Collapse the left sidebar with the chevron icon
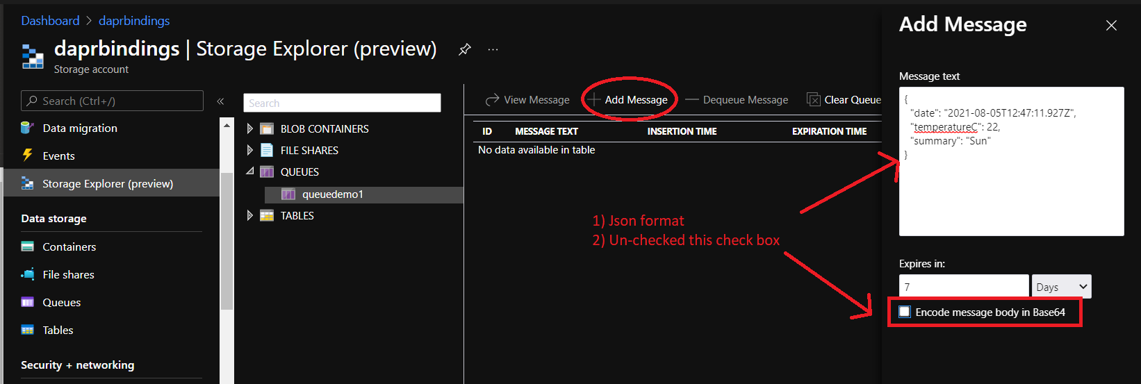This screenshot has height=384, width=1141. [220, 101]
